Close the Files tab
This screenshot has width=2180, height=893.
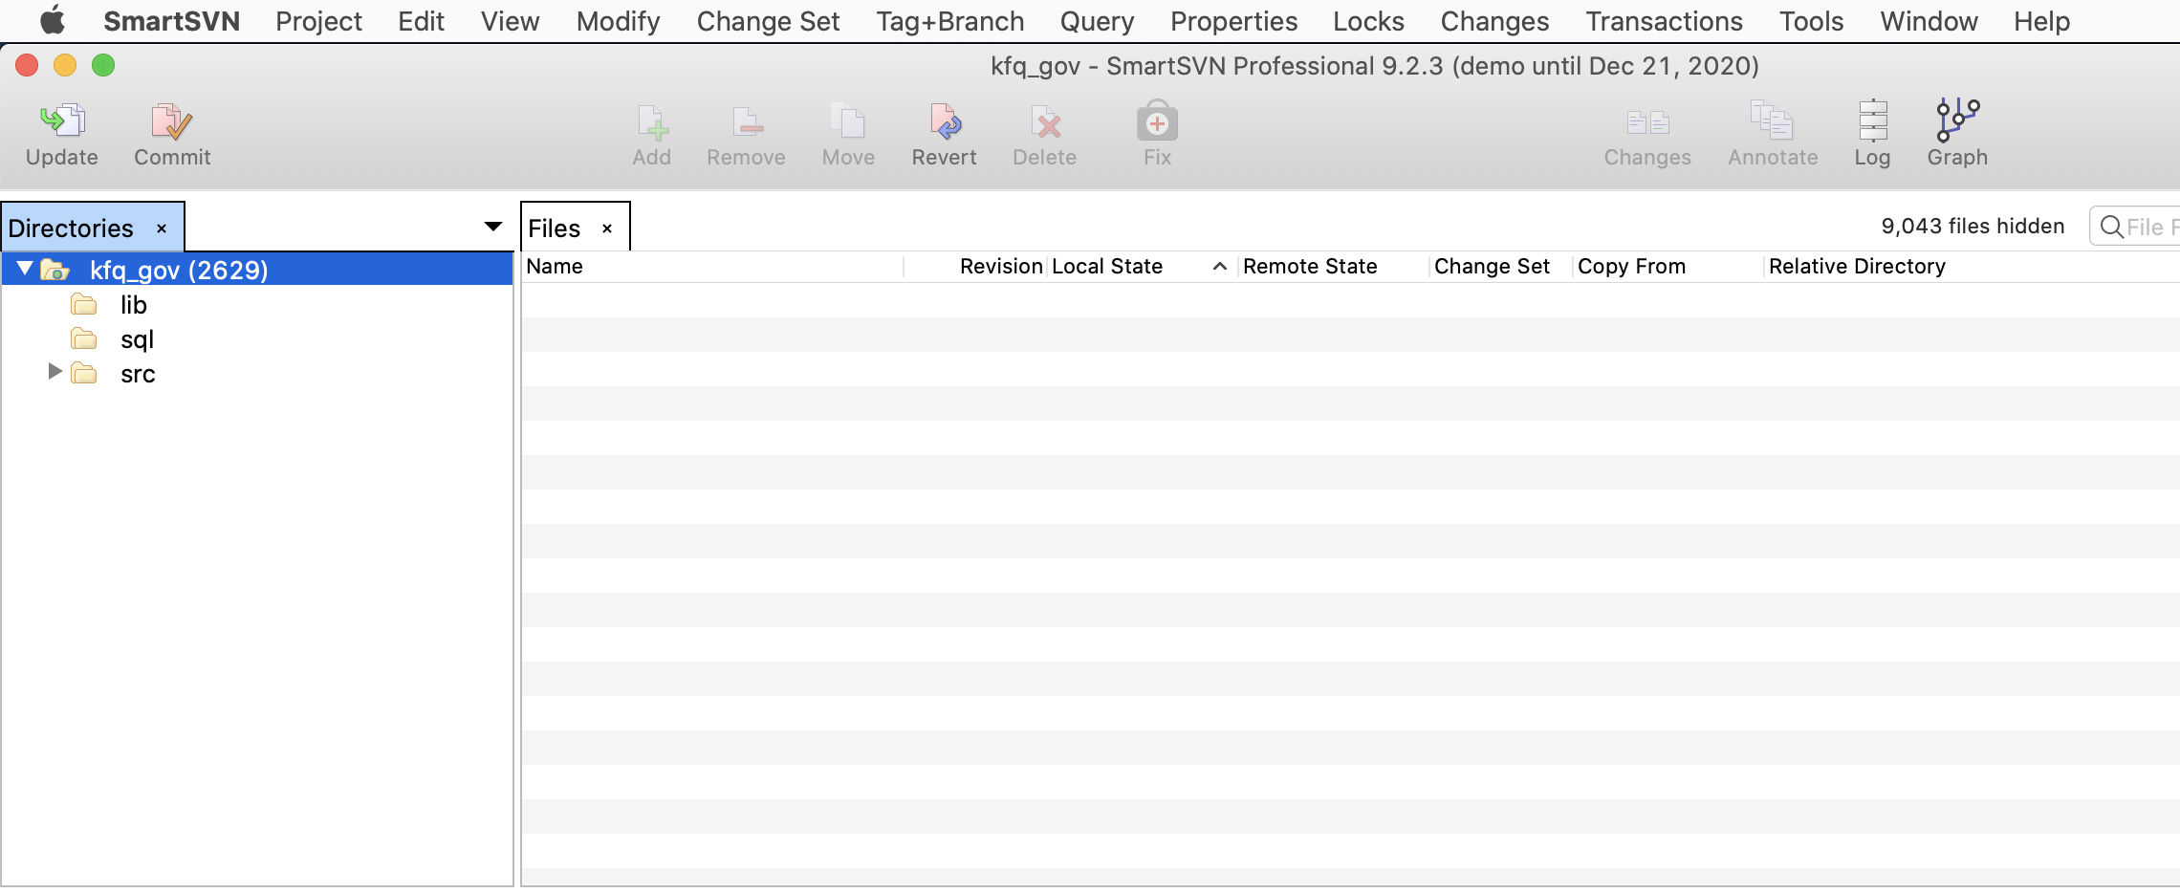point(607,229)
